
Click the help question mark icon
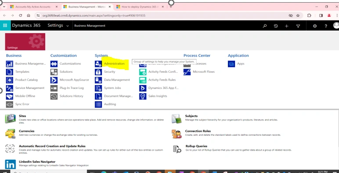[326, 26]
